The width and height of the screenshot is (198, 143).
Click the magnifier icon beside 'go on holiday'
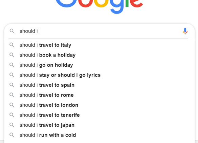12,65
